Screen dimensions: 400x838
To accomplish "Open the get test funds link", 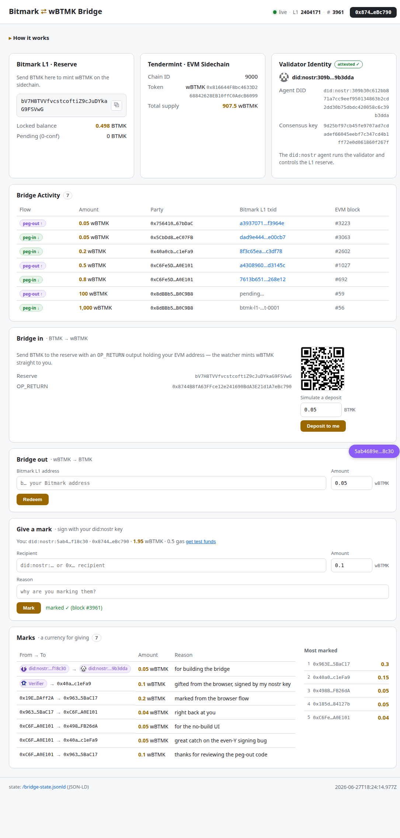I will [x=201, y=541].
